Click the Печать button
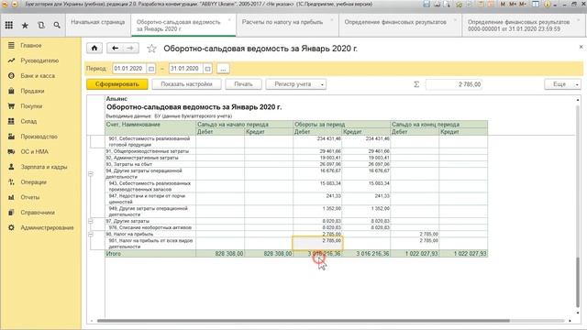The height and width of the screenshot is (330, 587). [x=243, y=84]
